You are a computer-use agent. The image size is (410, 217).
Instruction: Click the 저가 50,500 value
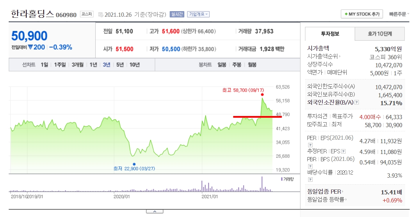coord(171,49)
